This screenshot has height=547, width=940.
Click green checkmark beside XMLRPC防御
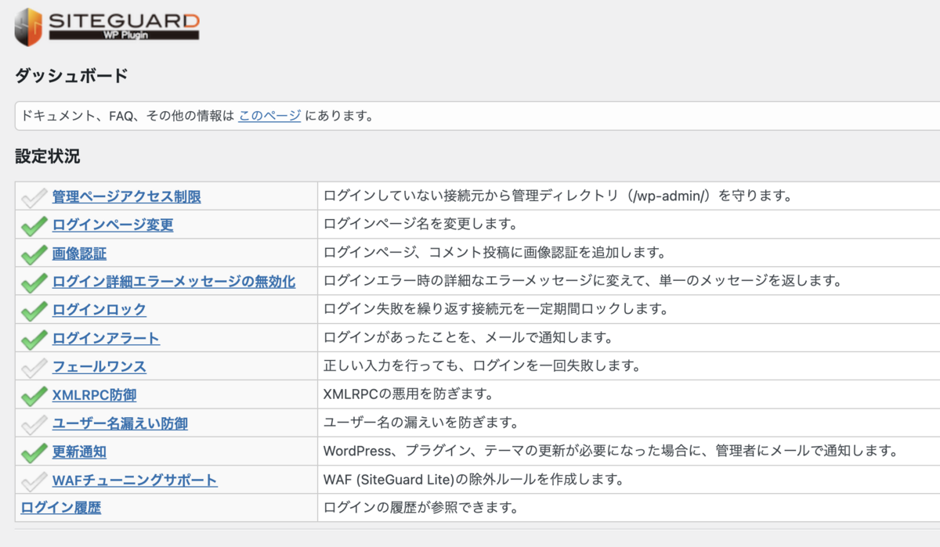[34, 395]
